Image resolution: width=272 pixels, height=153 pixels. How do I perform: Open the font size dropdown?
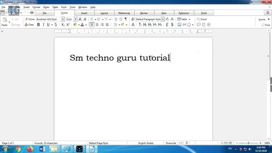pos(76,19)
